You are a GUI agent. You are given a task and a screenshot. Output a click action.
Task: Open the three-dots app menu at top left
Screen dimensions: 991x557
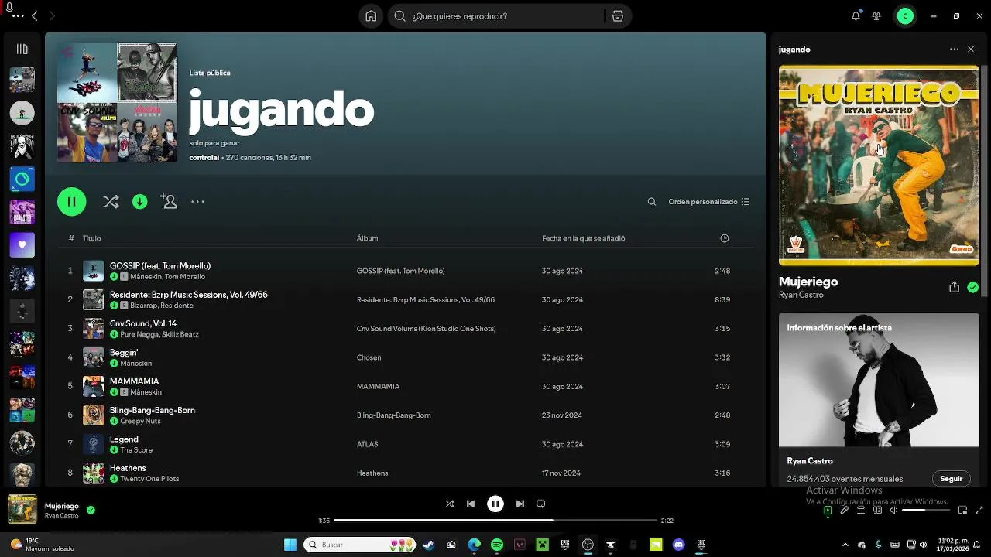click(19, 16)
